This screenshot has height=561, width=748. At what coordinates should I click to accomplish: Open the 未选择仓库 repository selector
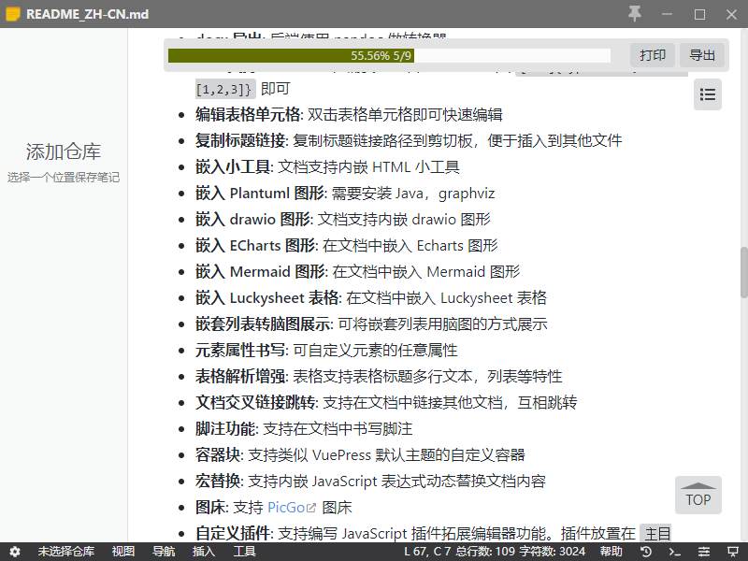click(x=65, y=552)
